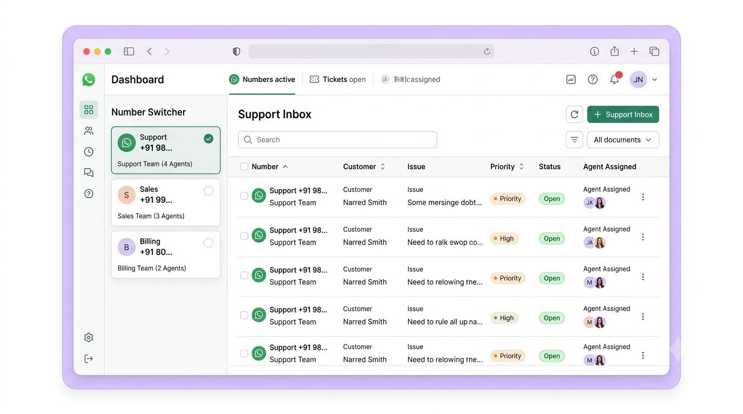Image resolution: width=743 pixels, height=414 pixels.
Task: Go forward with browser forward arrow
Action: click(x=167, y=51)
